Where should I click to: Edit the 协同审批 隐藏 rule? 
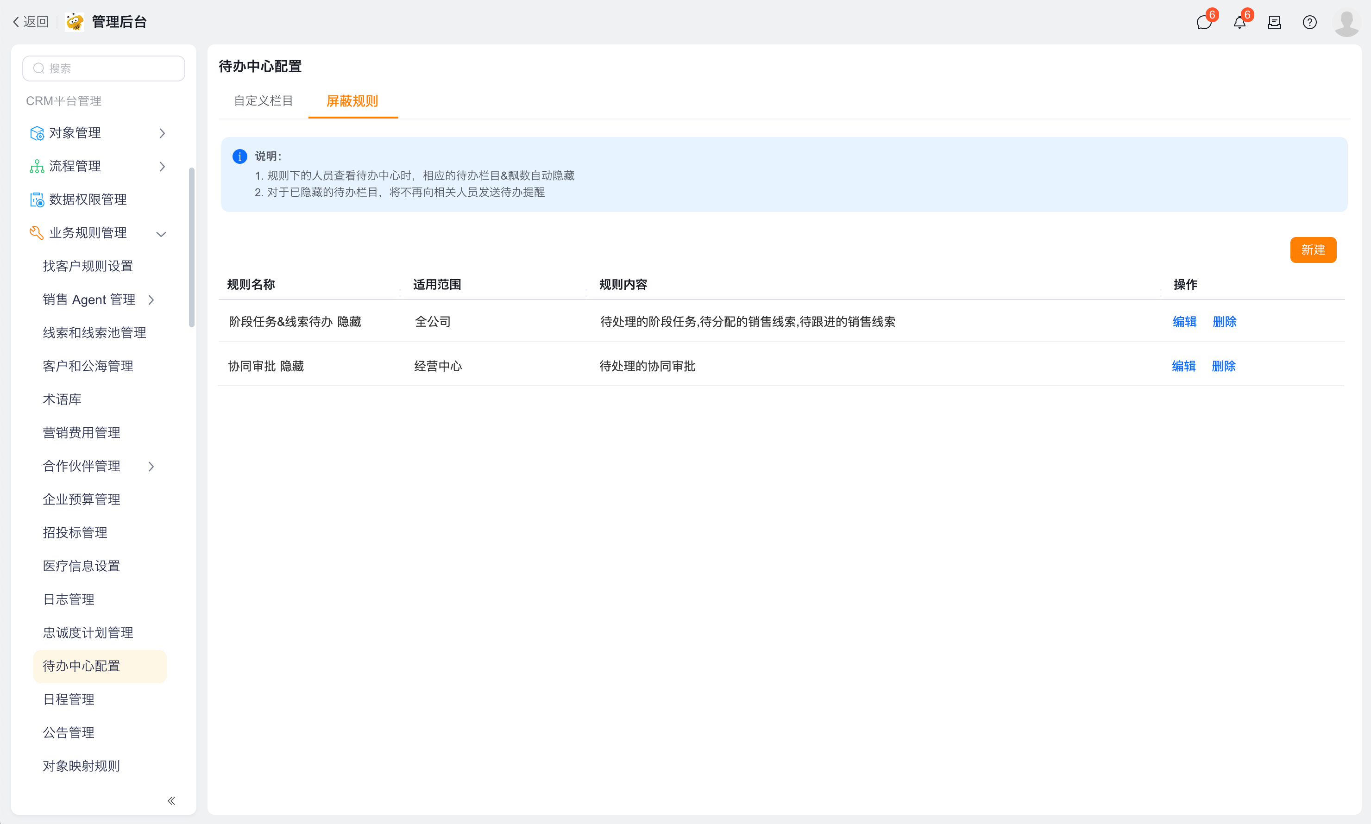pos(1183,366)
